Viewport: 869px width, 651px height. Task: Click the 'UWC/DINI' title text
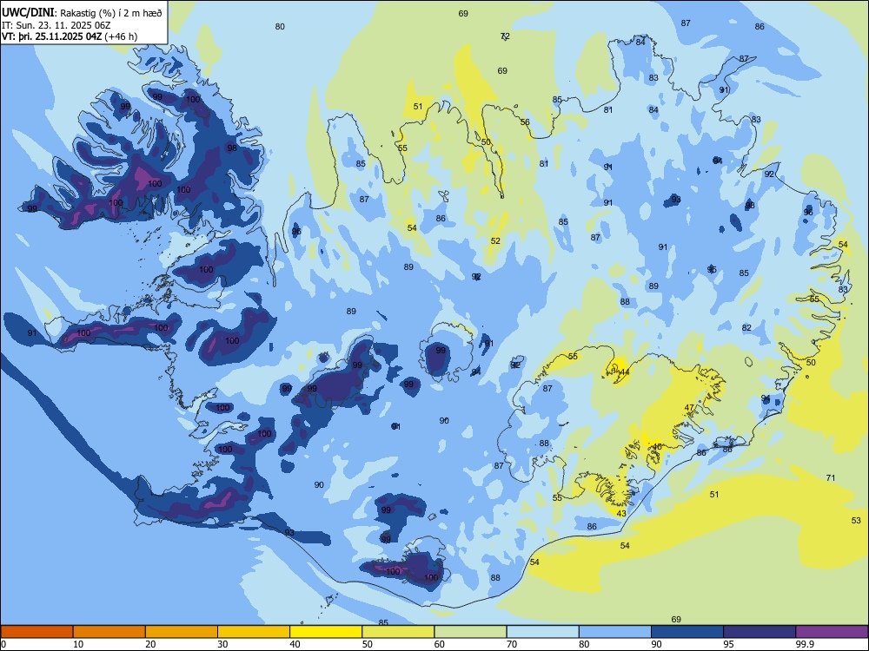pos(29,13)
